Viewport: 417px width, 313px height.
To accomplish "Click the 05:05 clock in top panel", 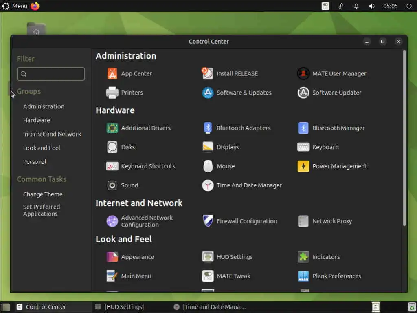I will tap(390, 6).
